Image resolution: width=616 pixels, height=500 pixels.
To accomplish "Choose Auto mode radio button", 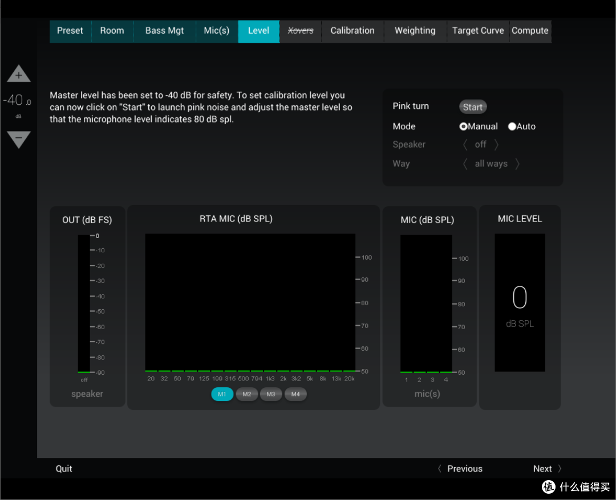I will tap(512, 126).
